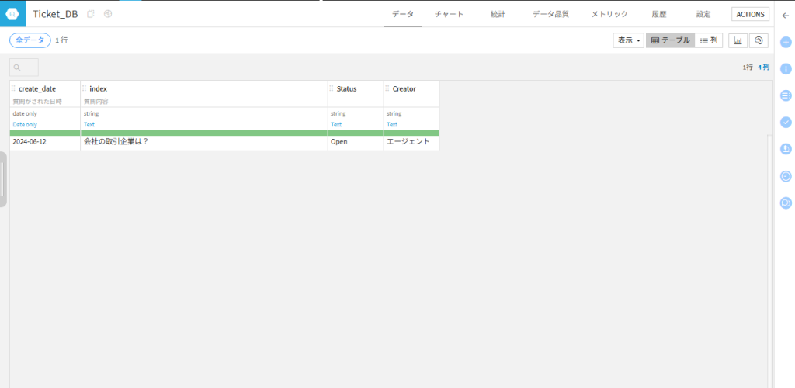Expand the 表示 dropdown
Image resolution: width=795 pixels, height=388 pixels.
(x=629, y=40)
